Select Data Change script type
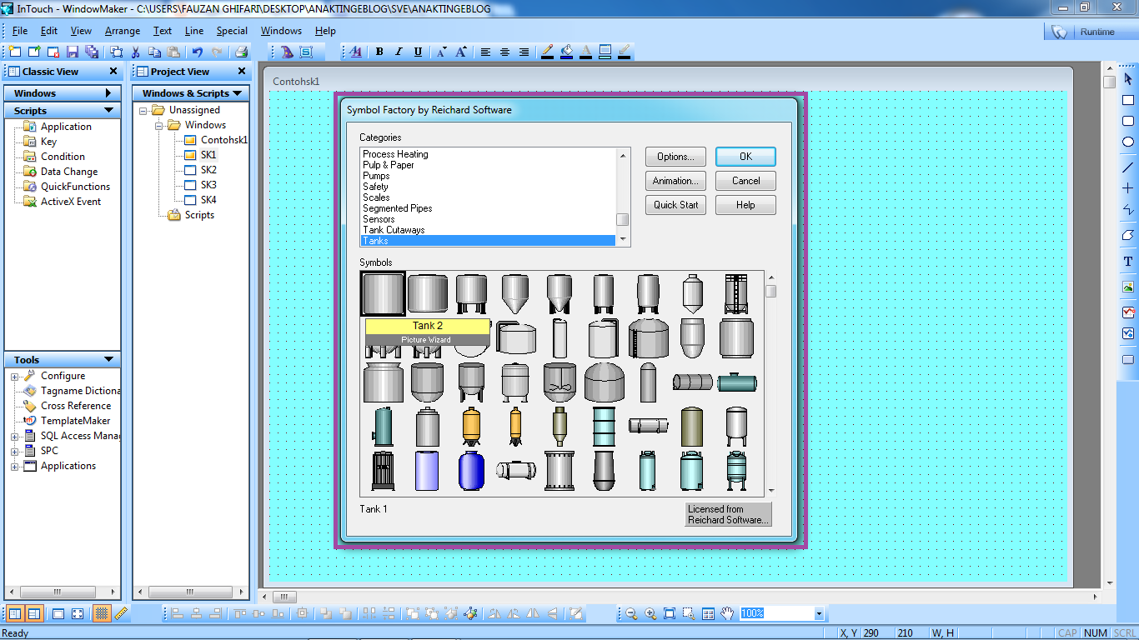The image size is (1139, 640). click(x=69, y=172)
